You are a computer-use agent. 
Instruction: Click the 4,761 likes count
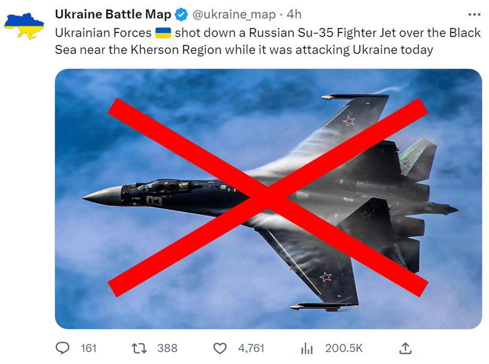click(251, 348)
